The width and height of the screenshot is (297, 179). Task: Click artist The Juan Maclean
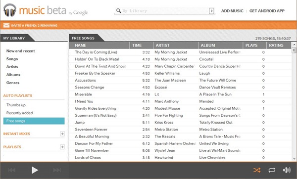170,80
